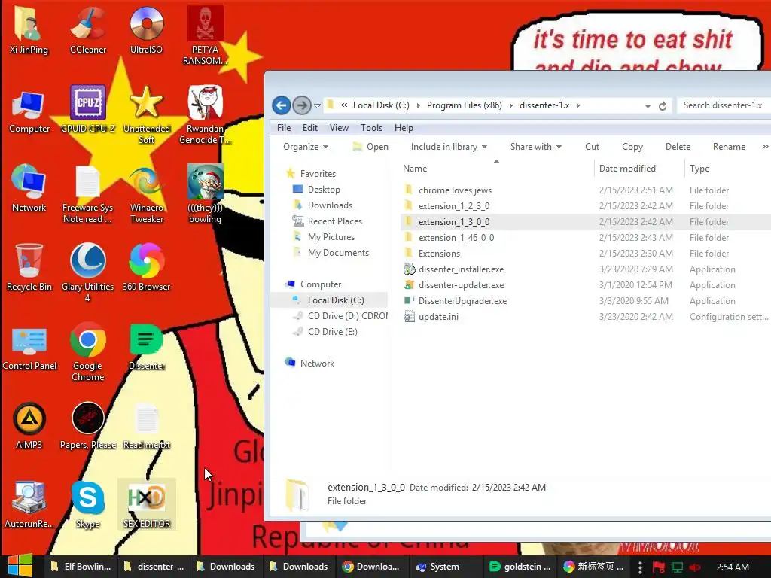The height and width of the screenshot is (578, 771).
Task: Open the Include in library dropdown
Action: [x=449, y=147]
